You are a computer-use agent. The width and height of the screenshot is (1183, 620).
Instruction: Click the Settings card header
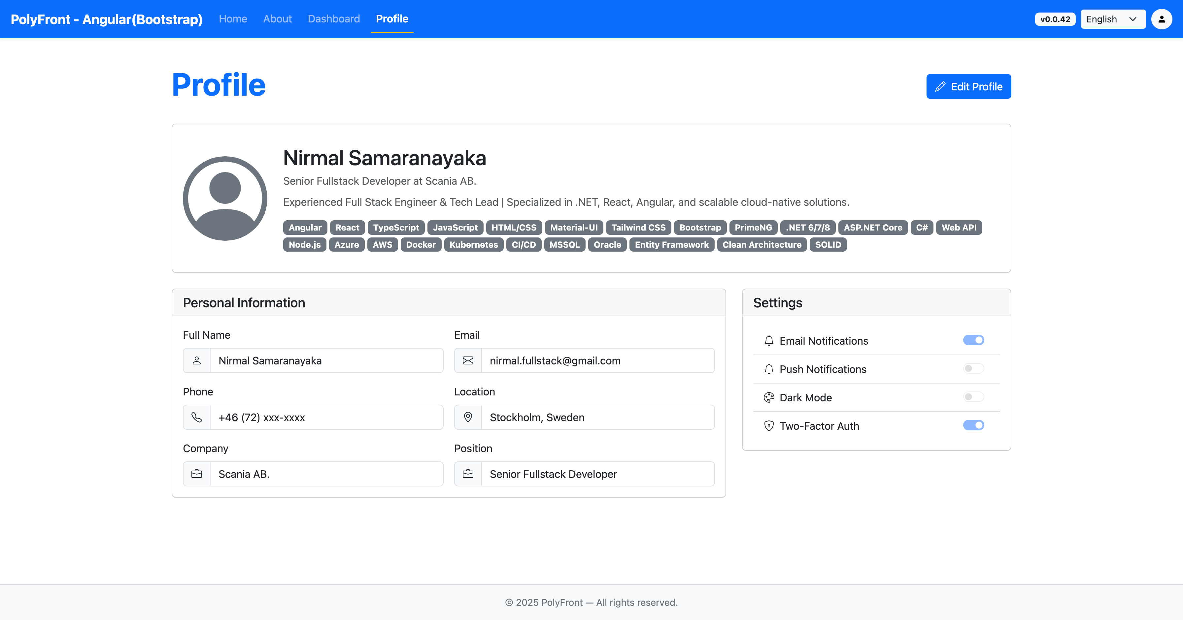click(876, 302)
